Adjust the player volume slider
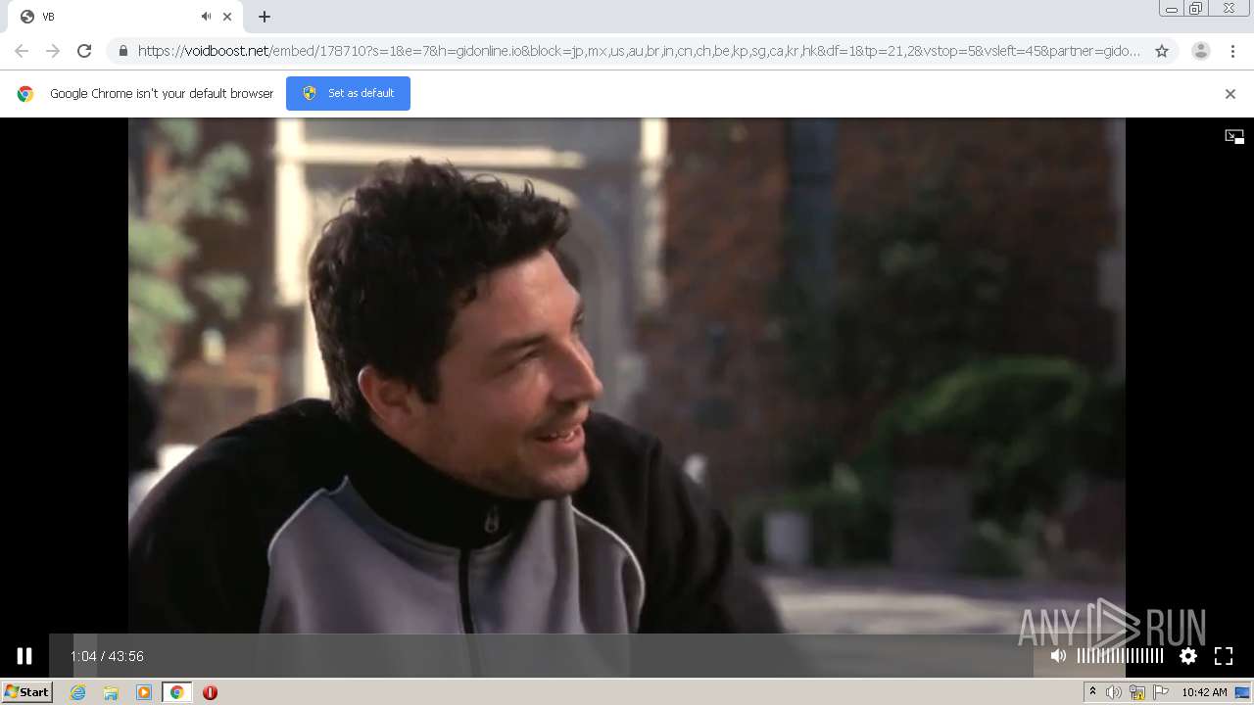1254x705 pixels. [1120, 656]
